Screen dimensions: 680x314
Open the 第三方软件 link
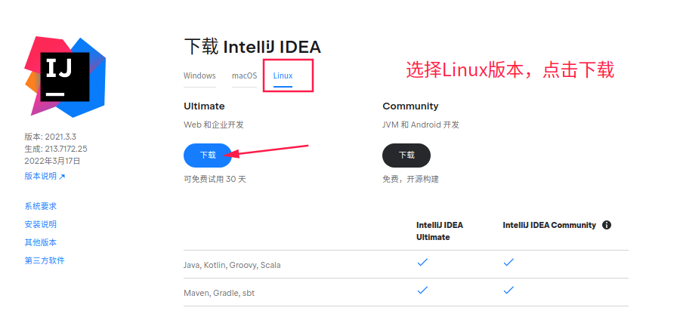click(45, 260)
